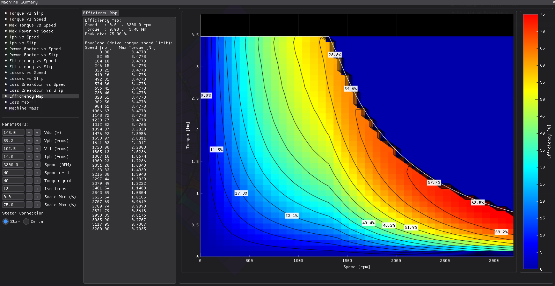Open Iph vs Speed plot

pyautogui.click(x=41, y=37)
